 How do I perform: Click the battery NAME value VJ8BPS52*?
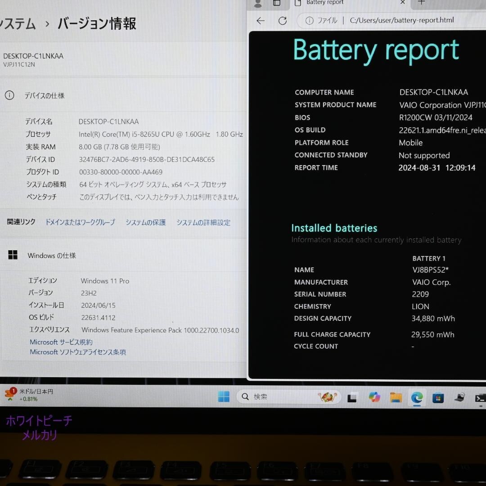pos(430,270)
